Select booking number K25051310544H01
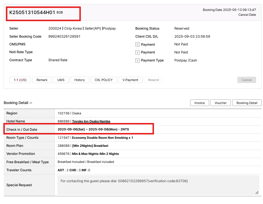 coord(32,12)
